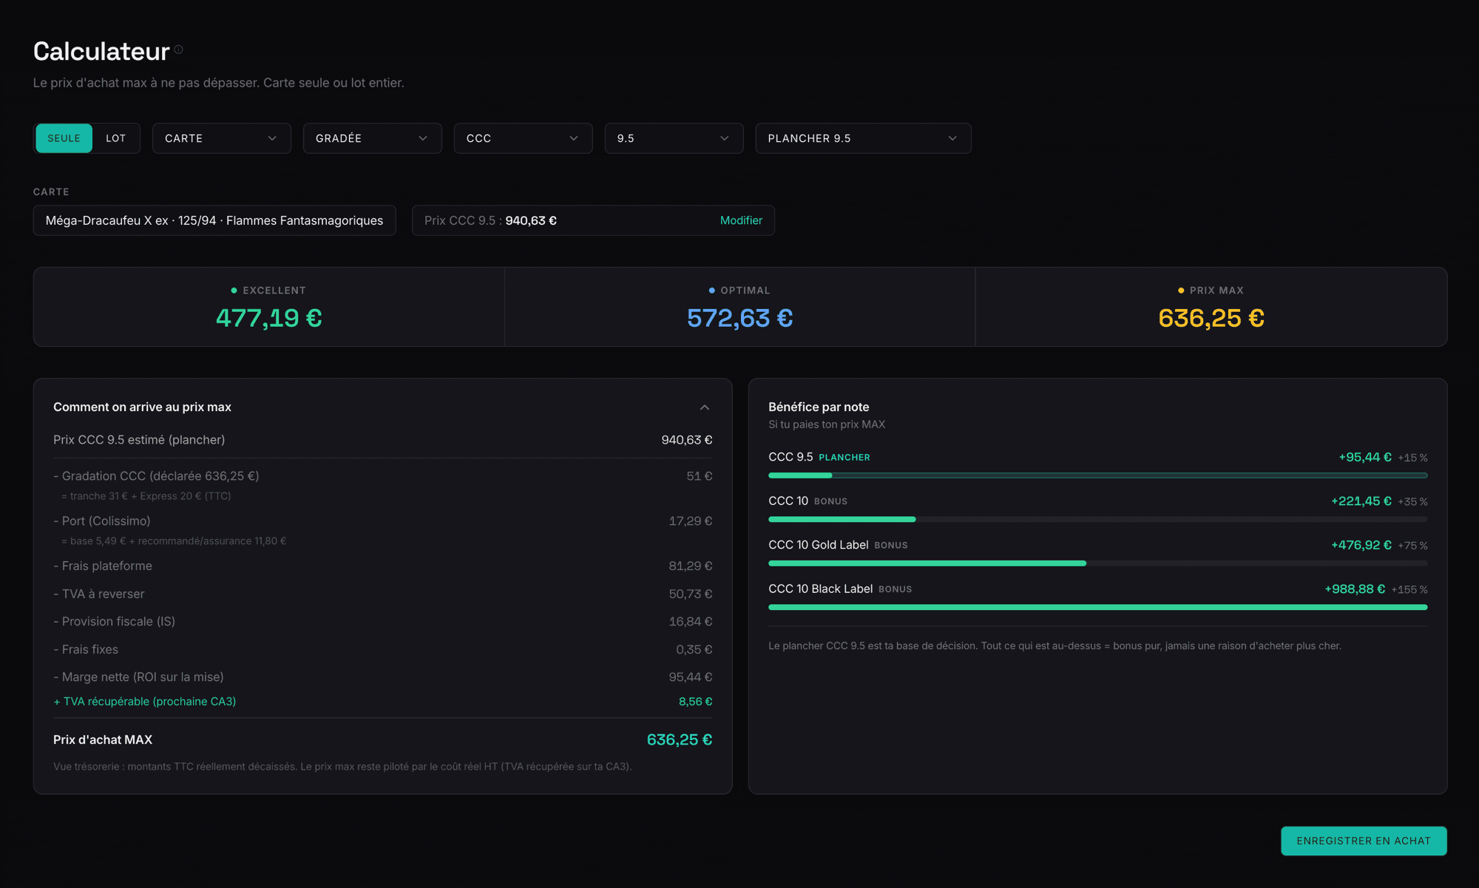1479x888 pixels.
Task: Click the Méga-Dracaufeu X ex card field
Action: tap(214, 220)
